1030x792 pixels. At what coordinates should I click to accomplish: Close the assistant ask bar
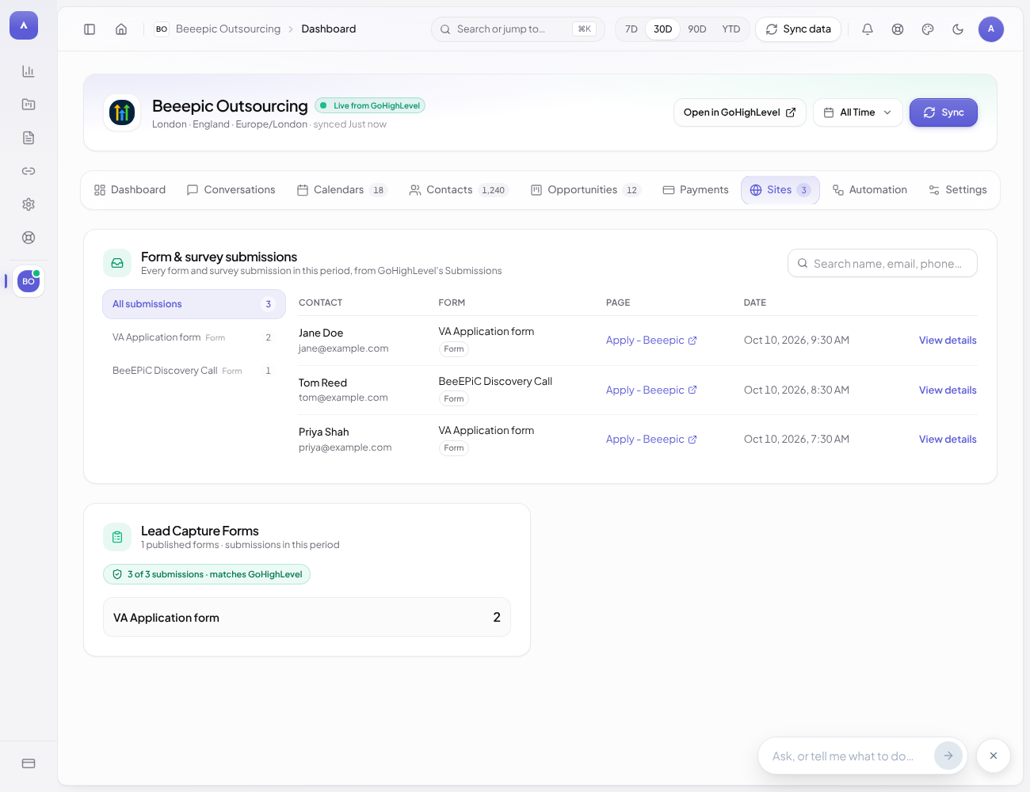click(994, 756)
